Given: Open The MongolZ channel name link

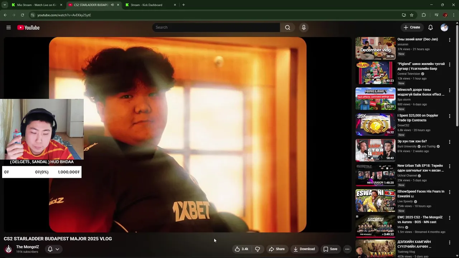Looking at the screenshot, I should [x=28, y=247].
